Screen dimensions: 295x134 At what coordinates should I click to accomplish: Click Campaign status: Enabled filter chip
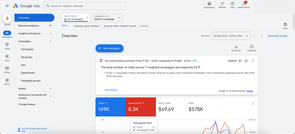pyautogui.click(x=86, y=26)
